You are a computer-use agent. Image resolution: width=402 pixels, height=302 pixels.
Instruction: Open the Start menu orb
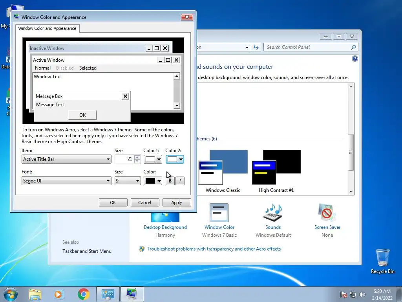pos(11,294)
